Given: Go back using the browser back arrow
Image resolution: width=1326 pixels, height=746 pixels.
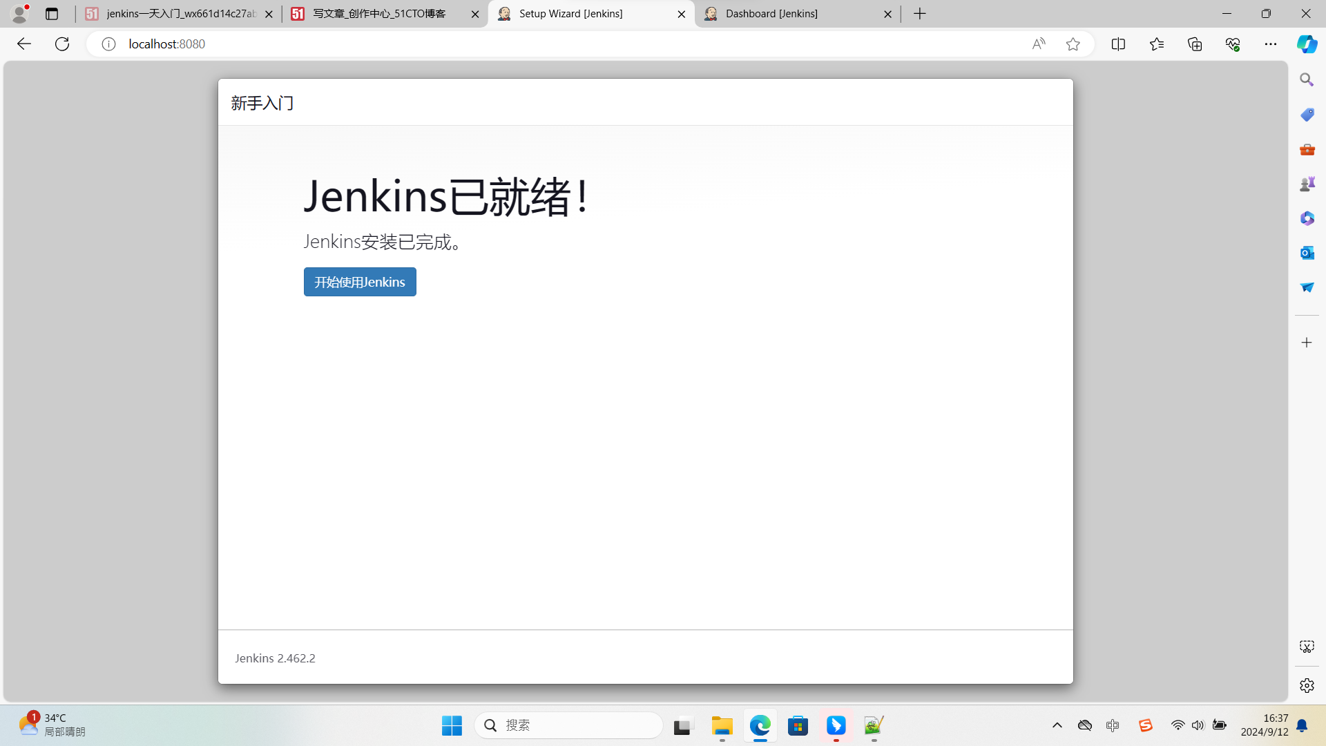Looking at the screenshot, I should 24,44.
